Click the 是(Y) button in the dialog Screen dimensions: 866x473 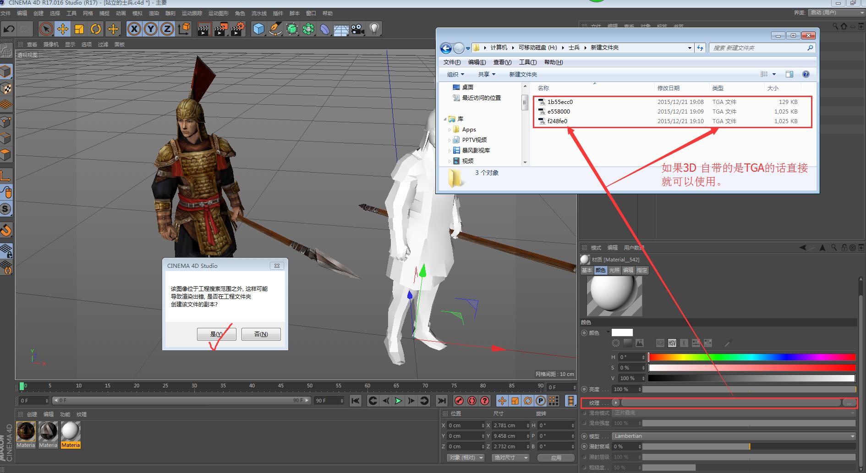216,334
